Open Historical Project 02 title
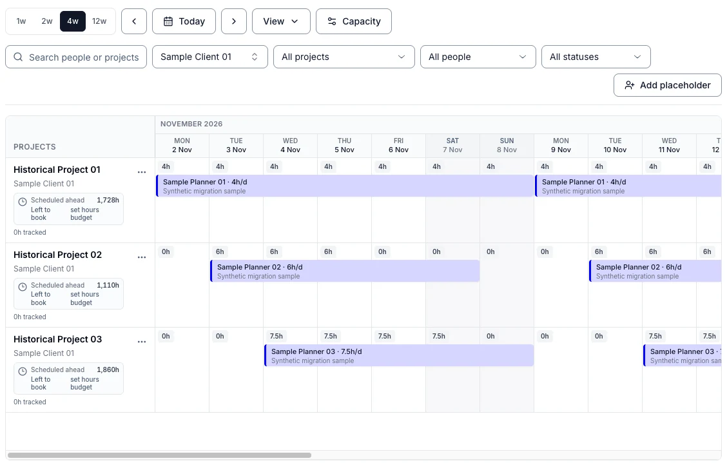 pyautogui.click(x=57, y=255)
